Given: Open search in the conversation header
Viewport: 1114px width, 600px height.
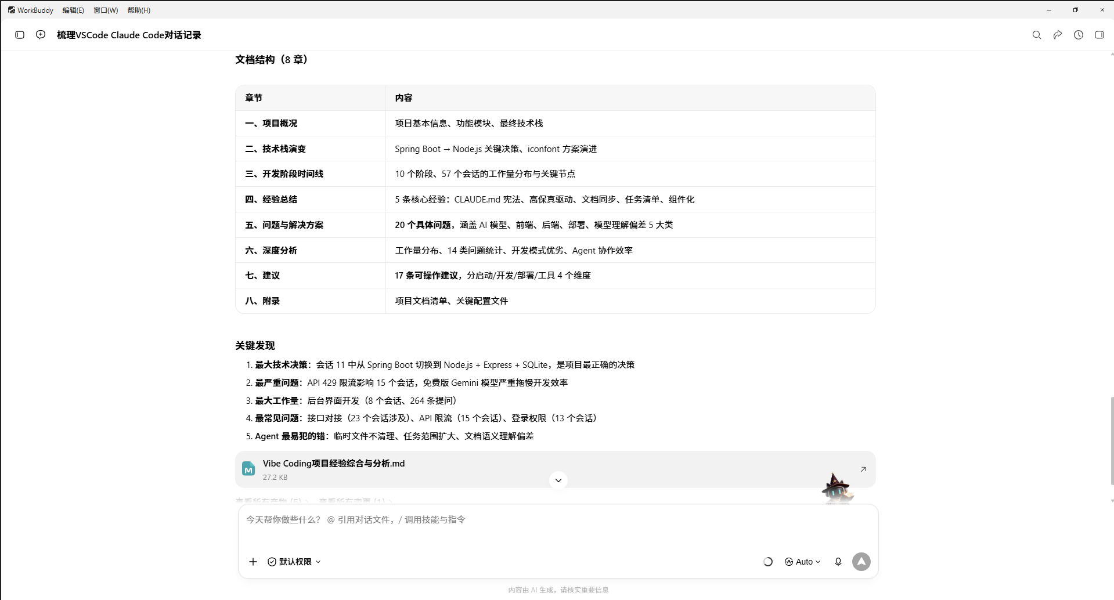Looking at the screenshot, I should (x=1037, y=35).
